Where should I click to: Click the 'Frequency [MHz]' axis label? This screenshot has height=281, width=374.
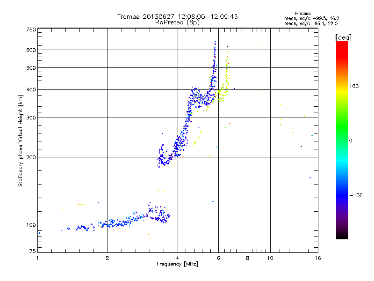(x=177, y=264)
